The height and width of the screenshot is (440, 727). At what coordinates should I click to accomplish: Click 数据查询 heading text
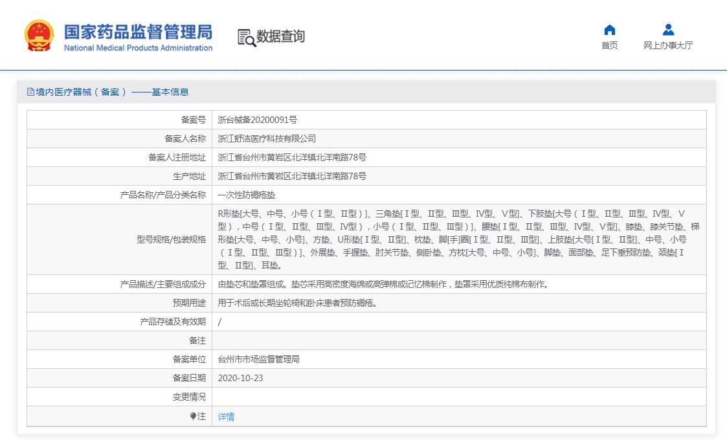point(280,36)
